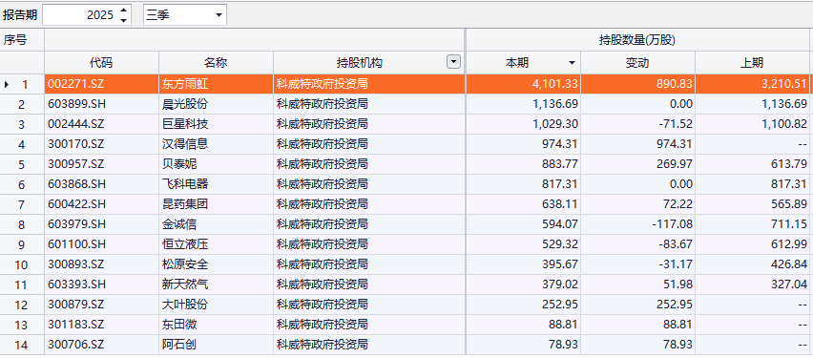
Task: Select stock code 300170.SZ
Action: (x=101, y=144)
